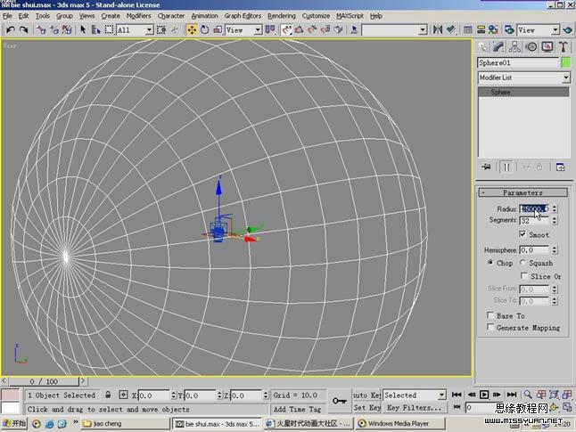Image resolution: width=576 pixels, height=432 pixels.
Task: Open the Modifiers menu
Action: [x=138, y=16]
